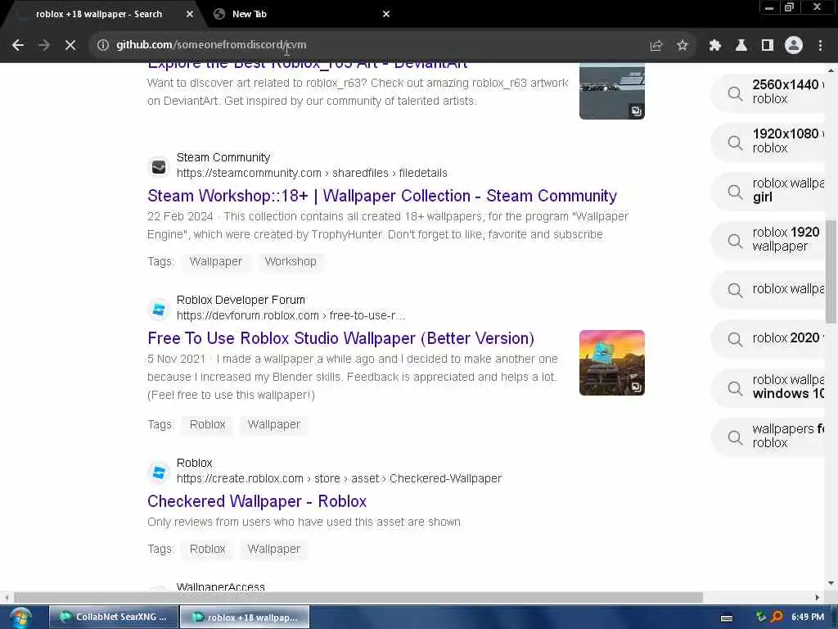Viewport: 838px width, 629px height.
Task: Click the vertical scrollbar thumb
Action: pyautogui.click(x=831, y=272)
